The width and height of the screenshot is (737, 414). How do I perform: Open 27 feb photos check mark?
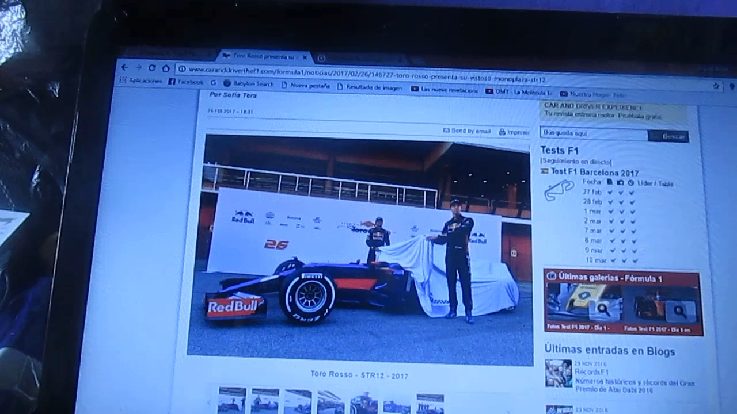point(621,193)
